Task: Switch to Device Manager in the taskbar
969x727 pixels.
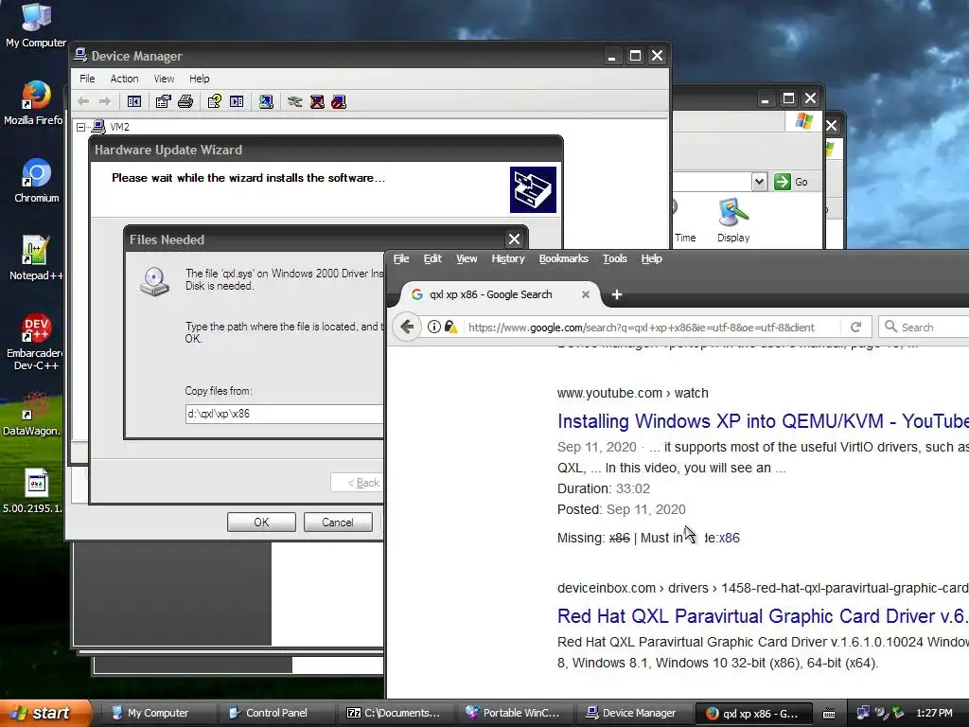Action: 633,713
